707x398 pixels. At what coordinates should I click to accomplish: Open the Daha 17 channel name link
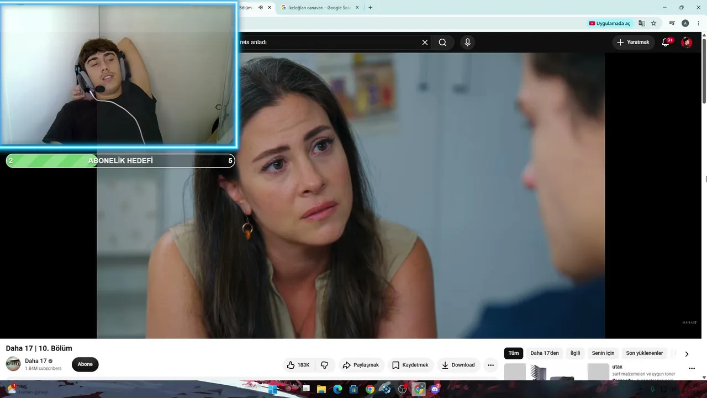coord(36,361)
